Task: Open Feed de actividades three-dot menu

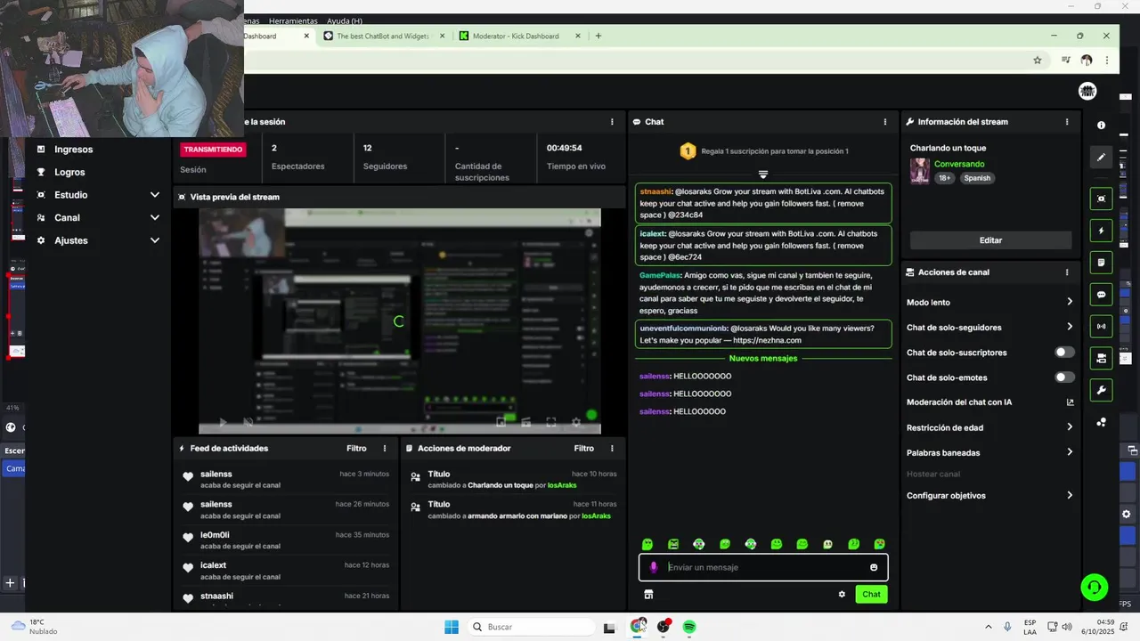Action: coord(385,449)
